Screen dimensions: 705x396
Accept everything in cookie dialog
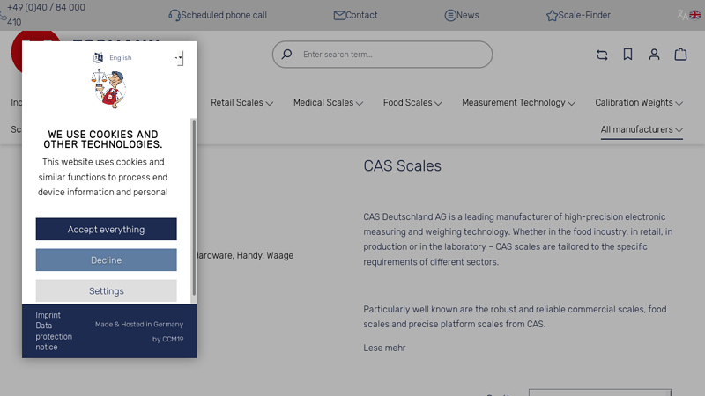click(106, 229)
